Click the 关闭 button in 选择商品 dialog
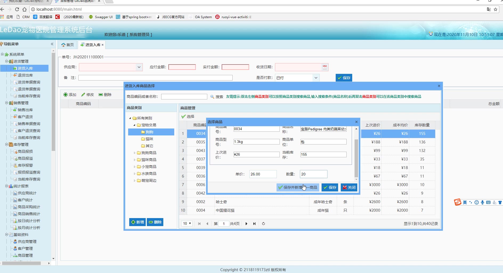This screenshot has height=273, width=503. pyautogui.click(x=349, y=187)
